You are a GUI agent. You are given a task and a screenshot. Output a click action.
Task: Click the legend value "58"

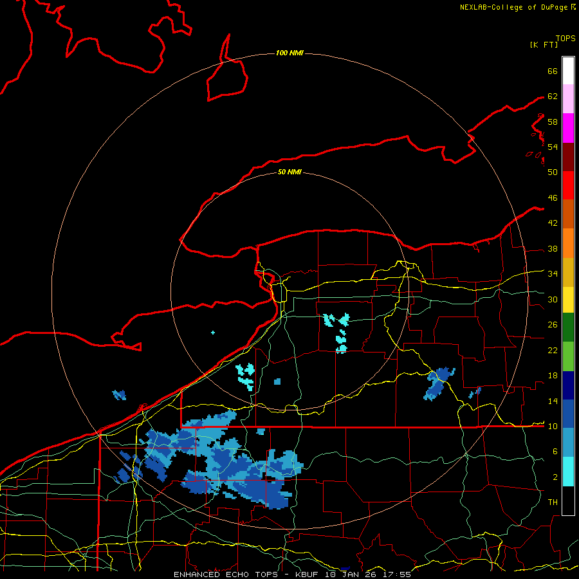coord(553,122)
